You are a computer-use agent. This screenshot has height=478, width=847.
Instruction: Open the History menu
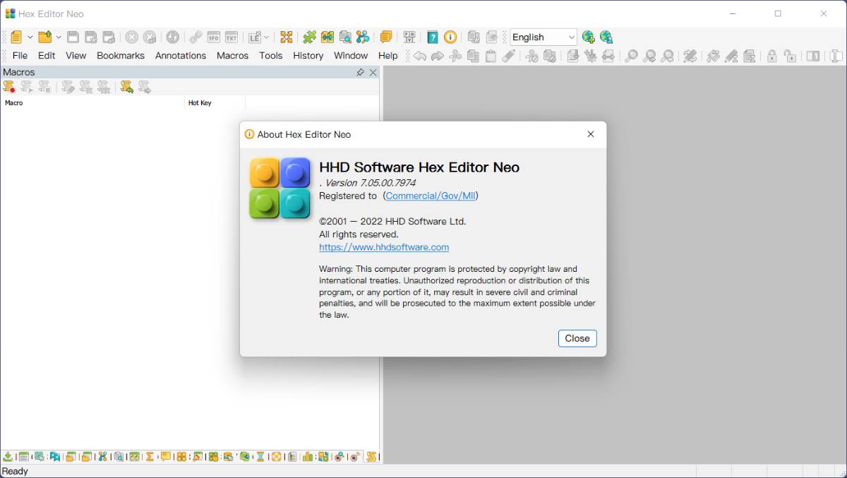click(308, 56)
